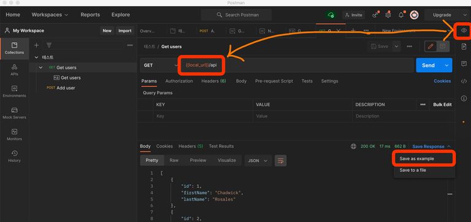The width and height of the screenshot is (471, 222).
Task: Open the response Headers (5) tab
Action: 191,146
